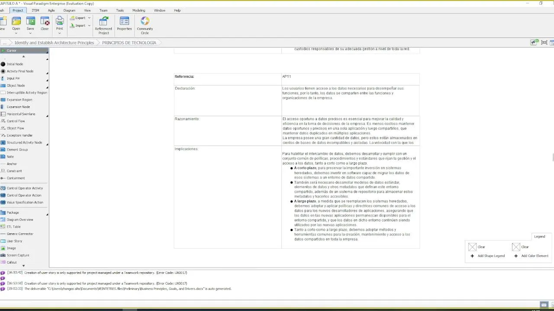This screenshot has width=554, height=311.
Task: Open the ITSM ribbon tab
Action: coord(35,10)
